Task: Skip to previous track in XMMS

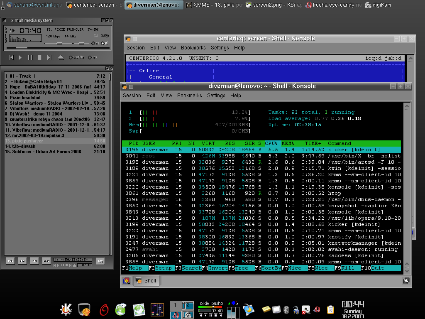Action: (x=11, y=57)
